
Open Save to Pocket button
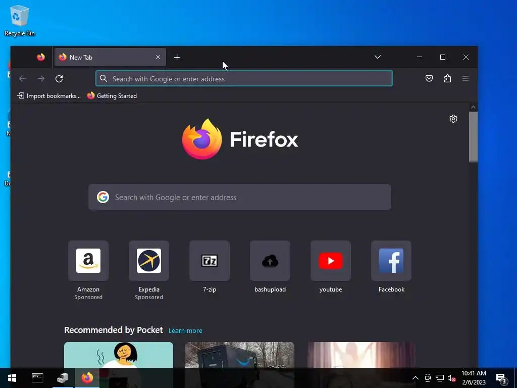[x=429, y=78]
